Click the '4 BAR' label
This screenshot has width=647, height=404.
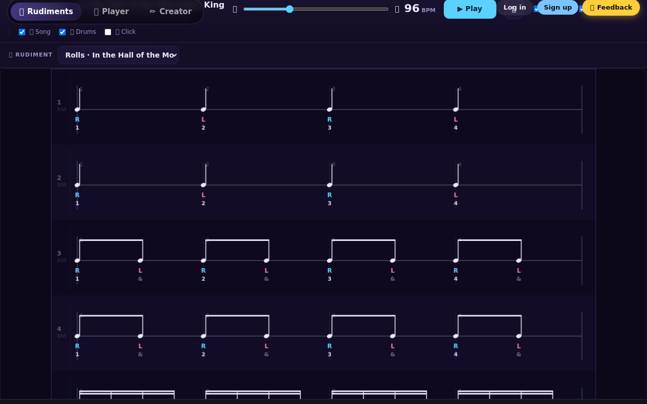point(61,332)
